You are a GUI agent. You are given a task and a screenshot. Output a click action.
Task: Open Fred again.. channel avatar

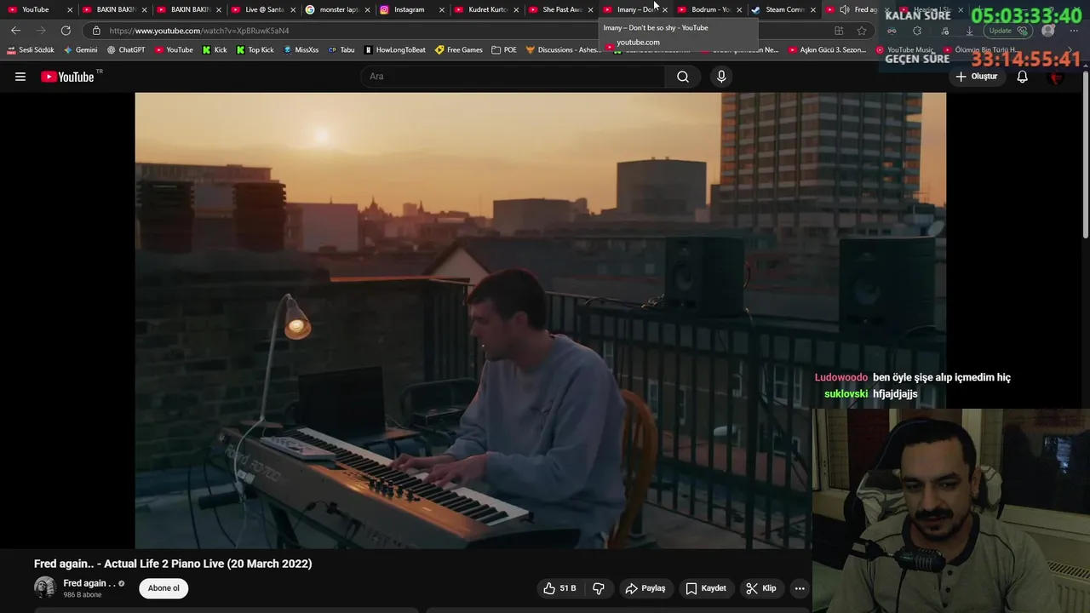(45, 587)
